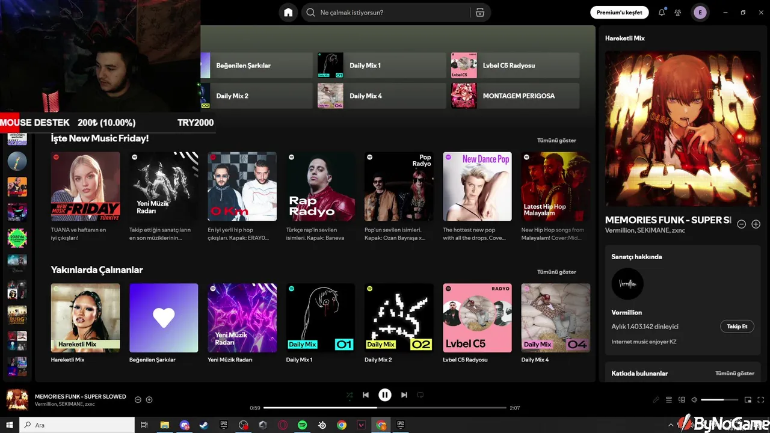Screen dimensions: 770x433
Task: Open the Daily Mix 1 shortcut tile
Action: pyautogui.click(x=382, y=65)
